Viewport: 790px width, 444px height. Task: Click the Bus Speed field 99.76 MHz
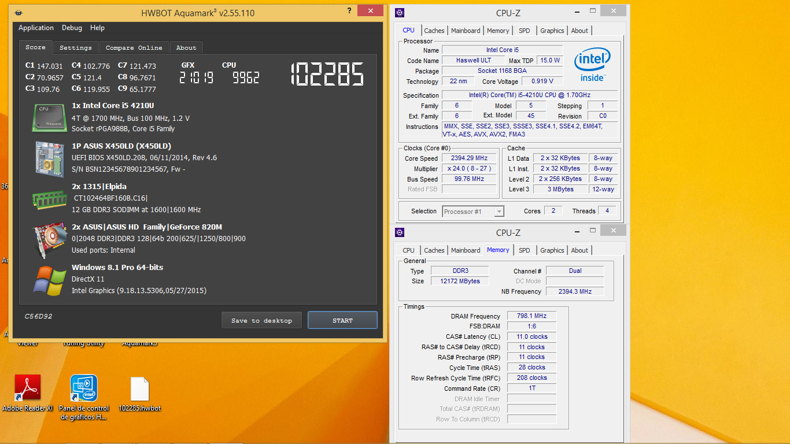click(x=469, y=179)
